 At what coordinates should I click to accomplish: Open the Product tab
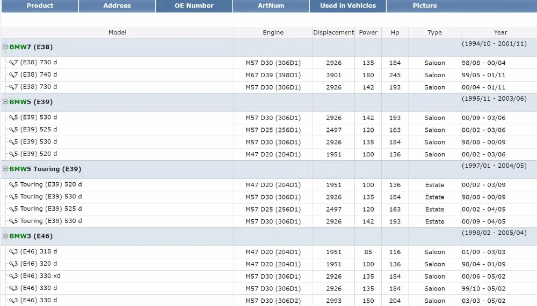point(40,6)
